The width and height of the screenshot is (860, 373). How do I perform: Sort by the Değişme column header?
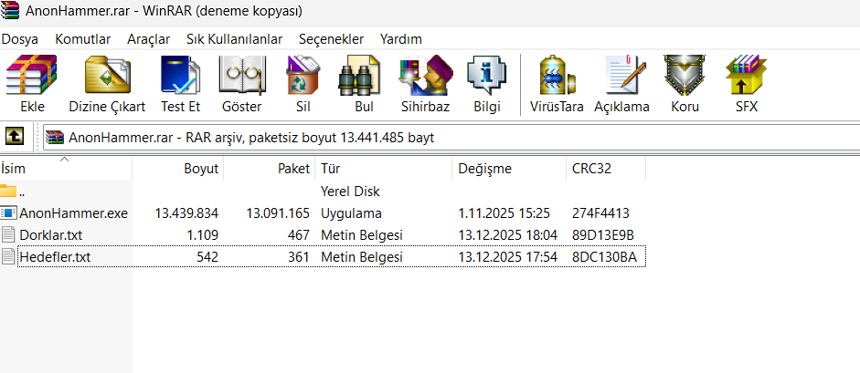509,169
